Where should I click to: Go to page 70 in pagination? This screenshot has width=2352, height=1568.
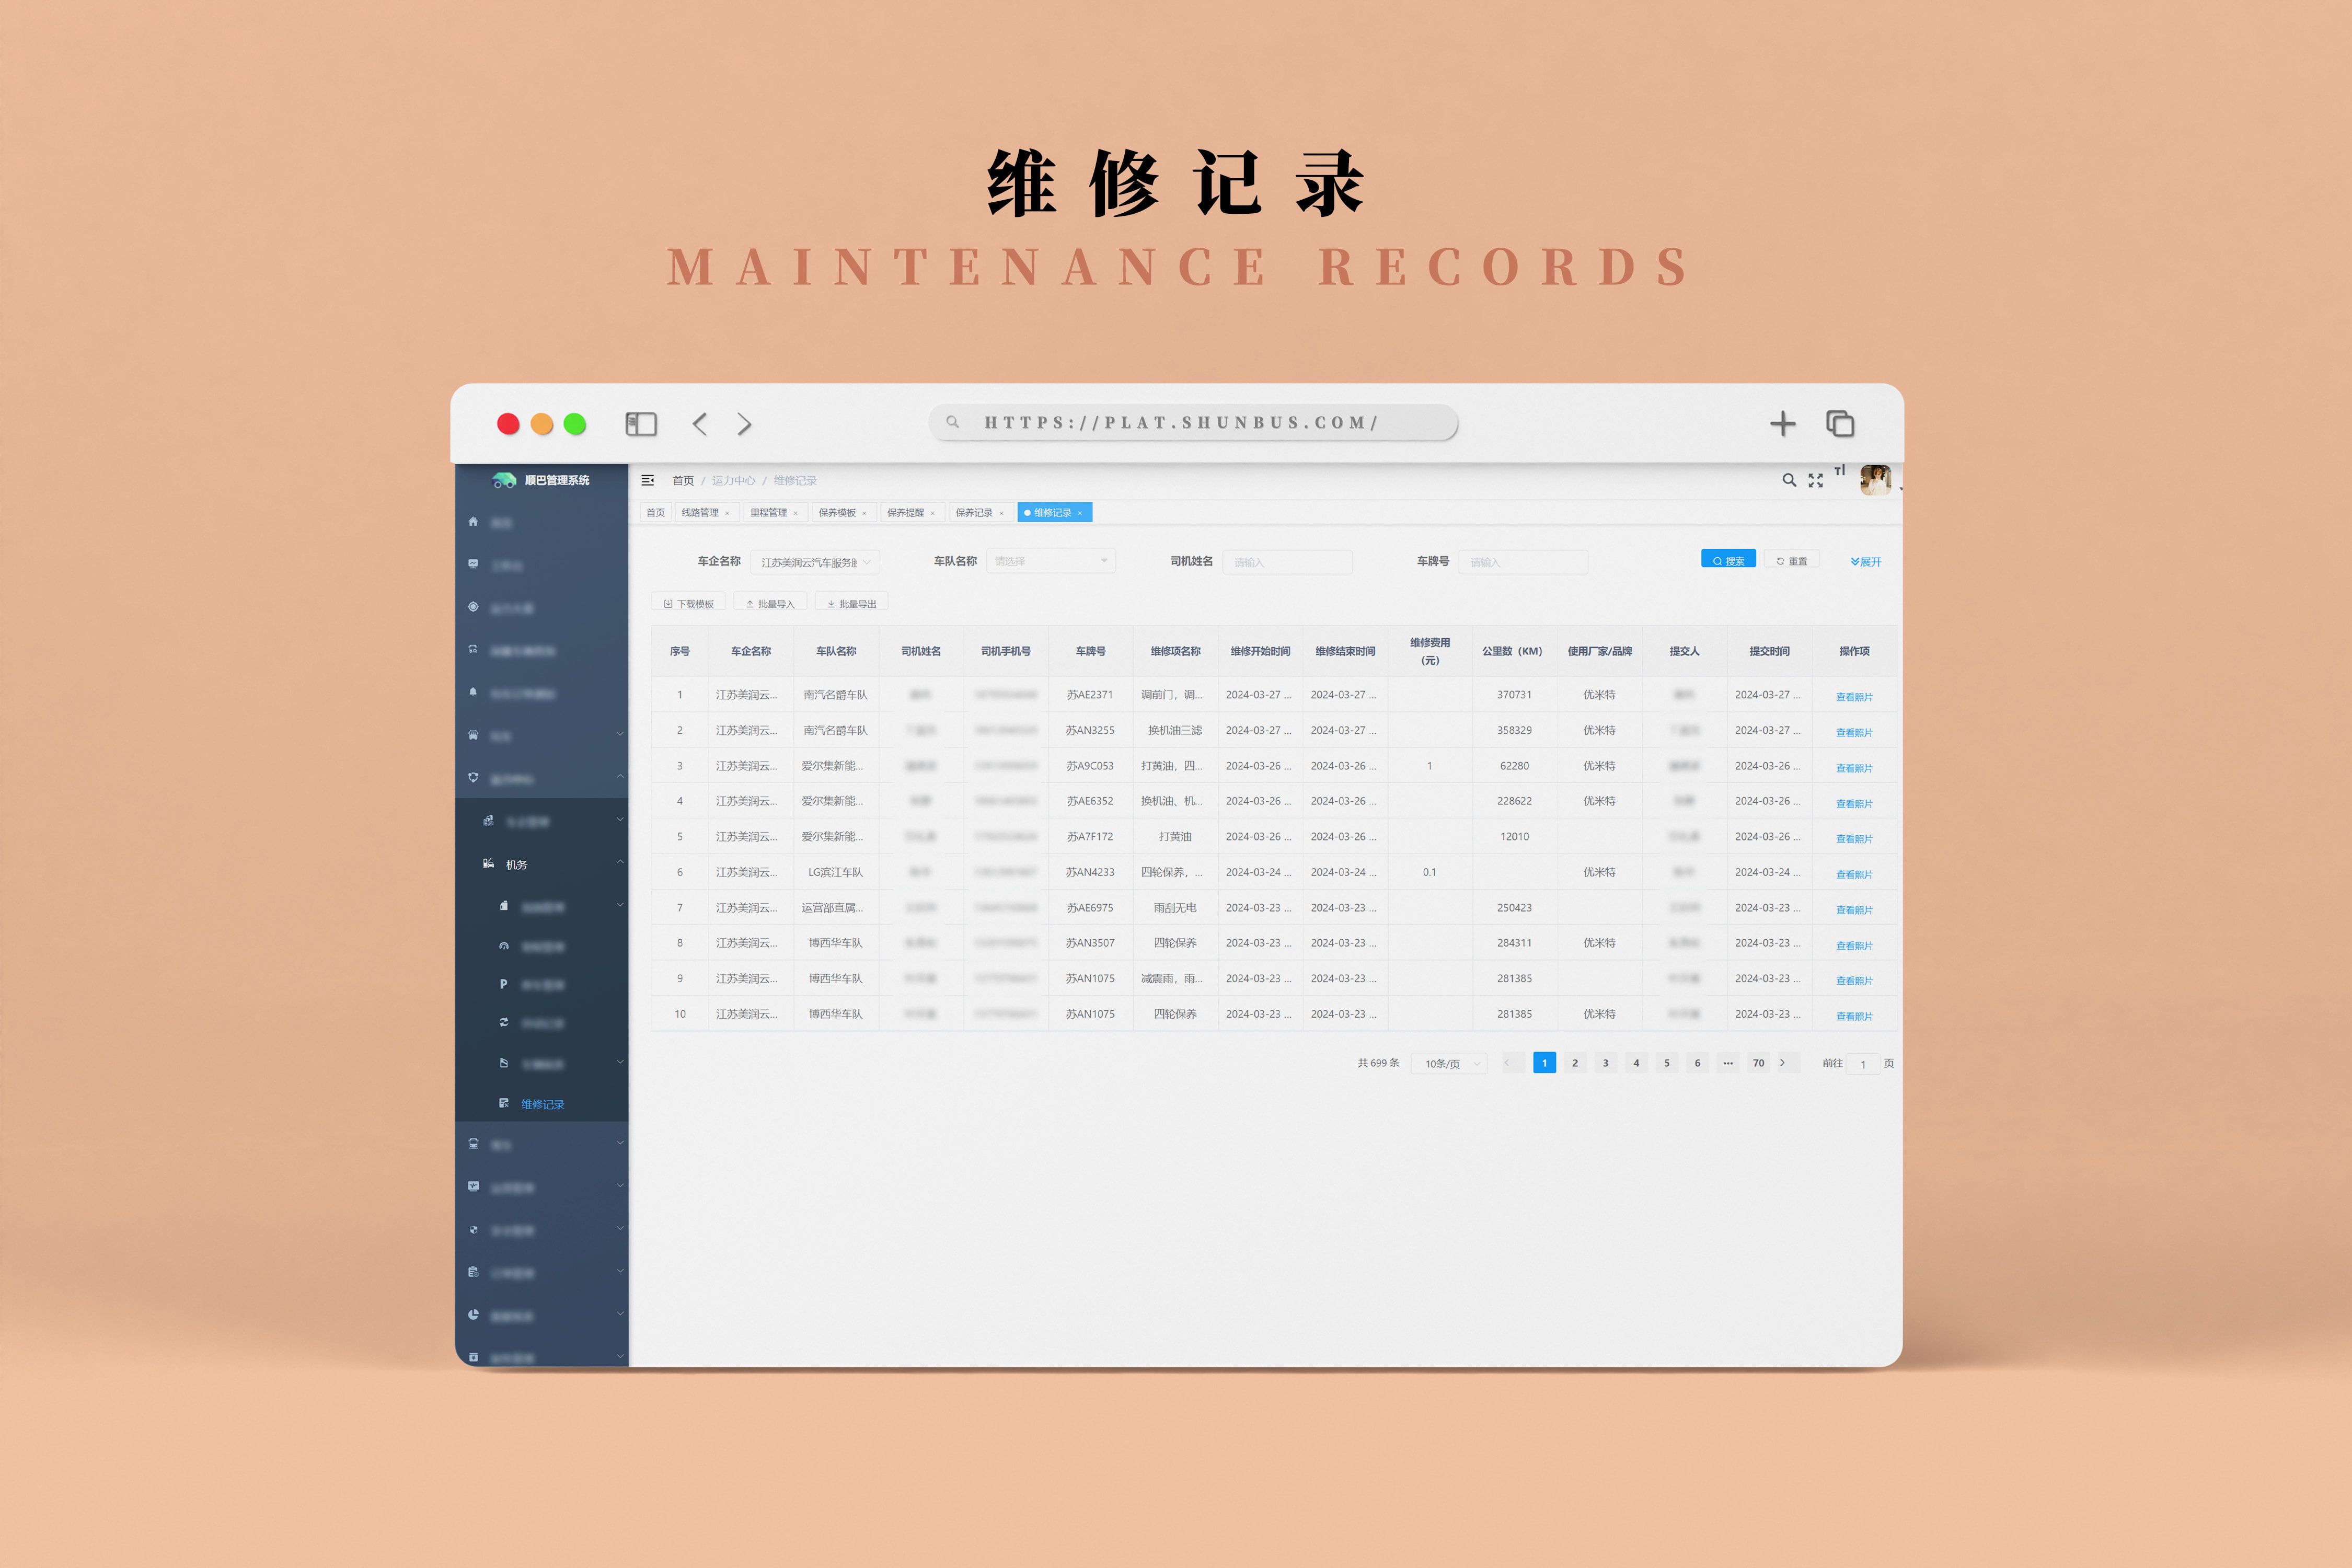click(1758, 1063)
